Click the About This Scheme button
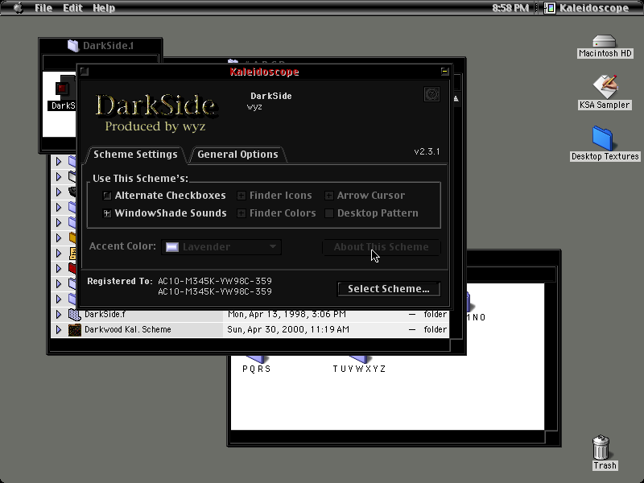The height and width of the screenshot is (483, 644). pyautogui.click(x=381, y=247)
